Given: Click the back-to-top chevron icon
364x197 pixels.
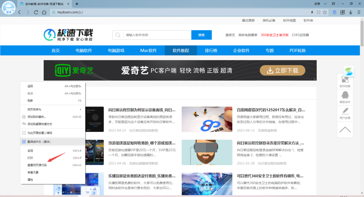Looking at the screenshot, I should click(x=345, y=130).
